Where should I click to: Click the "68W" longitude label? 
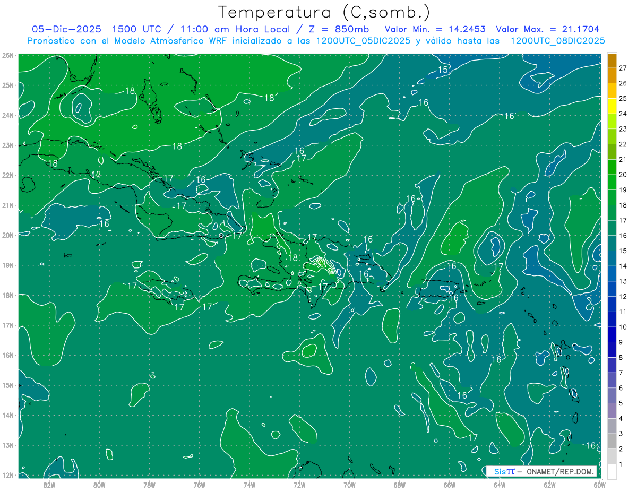point(400,485)
